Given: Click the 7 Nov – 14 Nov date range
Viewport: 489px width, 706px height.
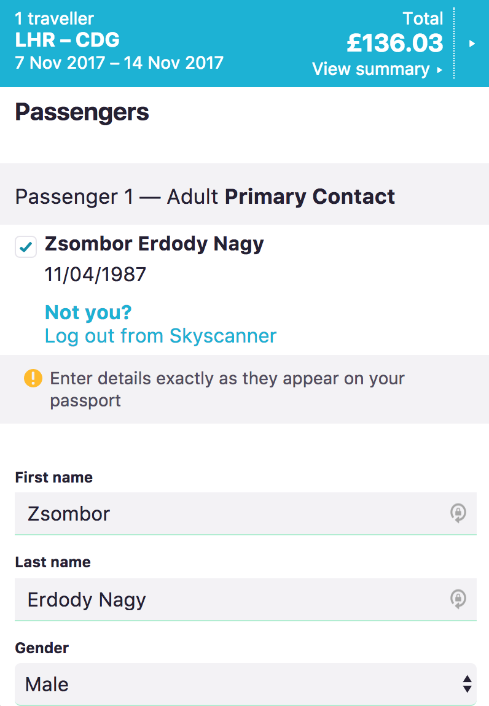Looking at the screenshot, I should (x=119, y=63).
